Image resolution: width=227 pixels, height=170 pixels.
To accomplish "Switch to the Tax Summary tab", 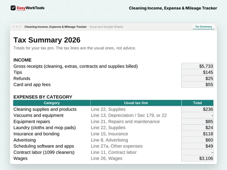I will (204, 27).
